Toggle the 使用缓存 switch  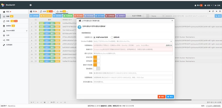pyautogui.click(x=97, y=61)
